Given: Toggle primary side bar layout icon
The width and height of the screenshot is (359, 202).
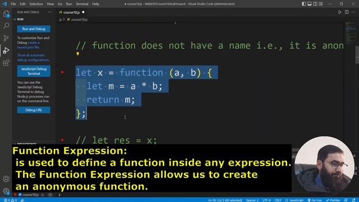Looking at the screenshot, I should (x=304, y=4).
